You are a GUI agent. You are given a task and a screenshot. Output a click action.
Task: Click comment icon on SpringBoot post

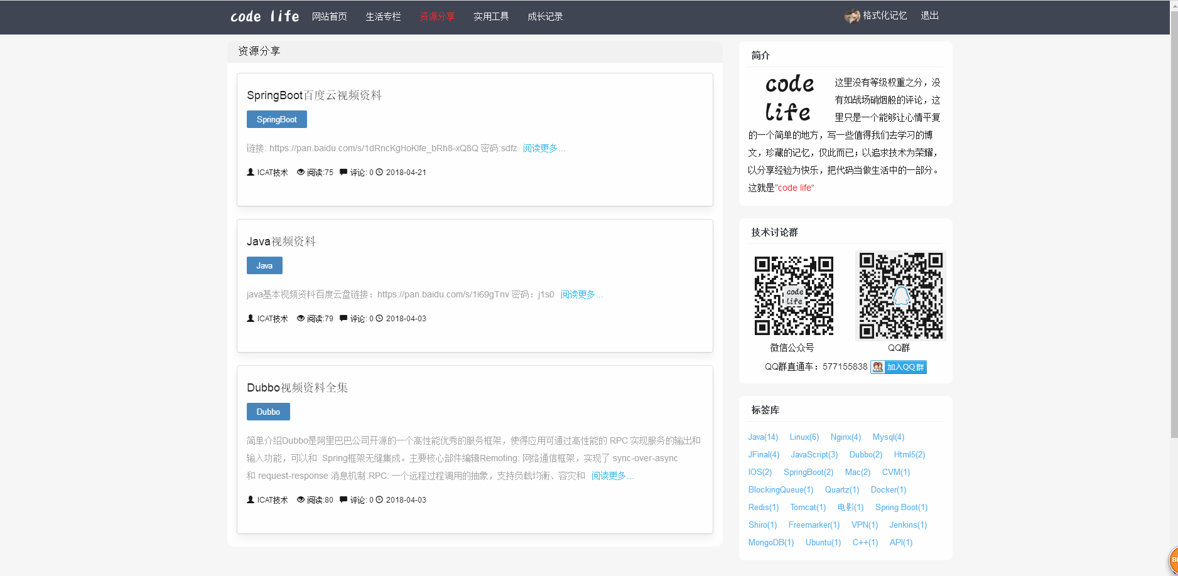click(x=343, y=172)
